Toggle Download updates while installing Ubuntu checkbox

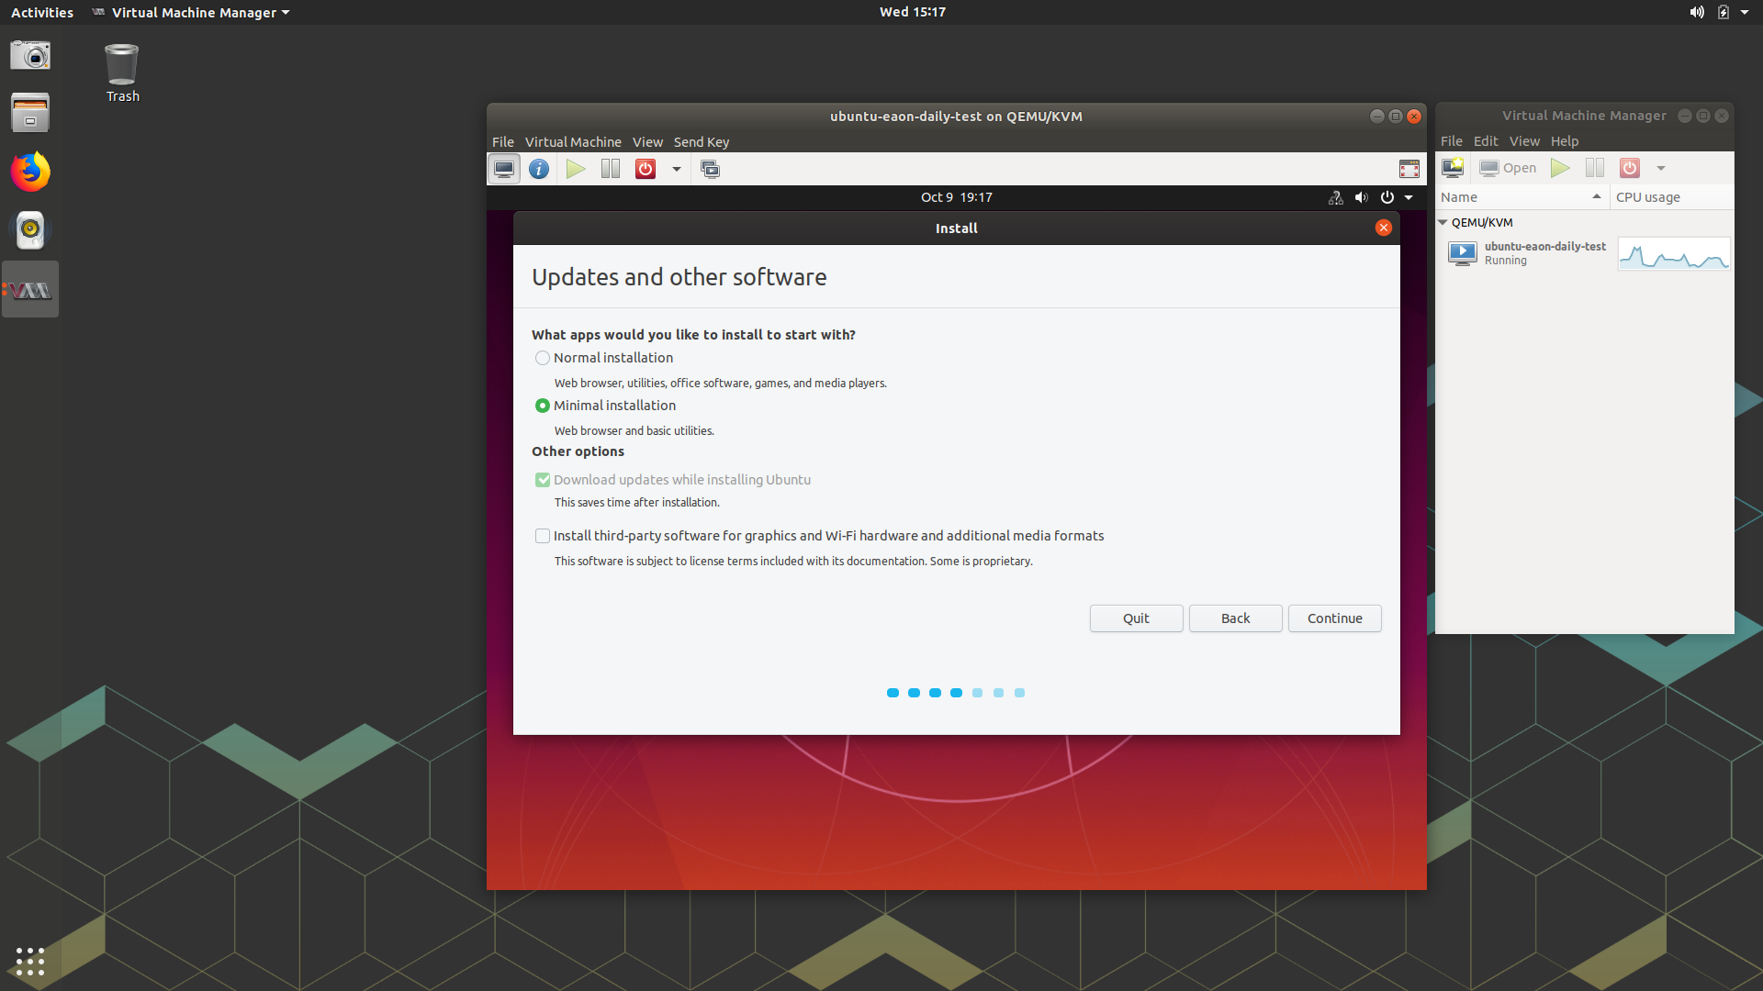click(543, 480)
